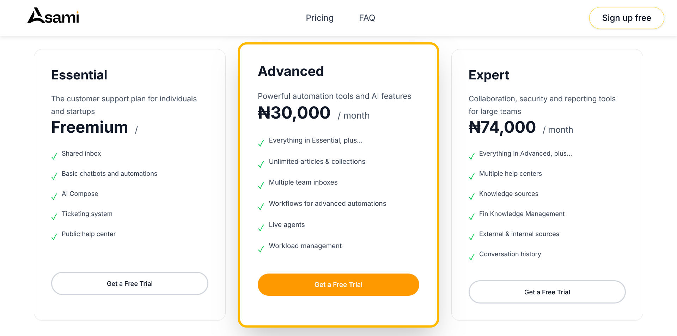This screenshot has width=677, height=336.
Task: Click Get a Free Trial under Expert
Action: click(547, 292)
